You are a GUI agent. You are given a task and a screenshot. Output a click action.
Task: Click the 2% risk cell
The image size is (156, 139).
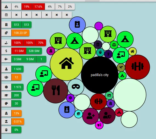[x=70, y=7]
